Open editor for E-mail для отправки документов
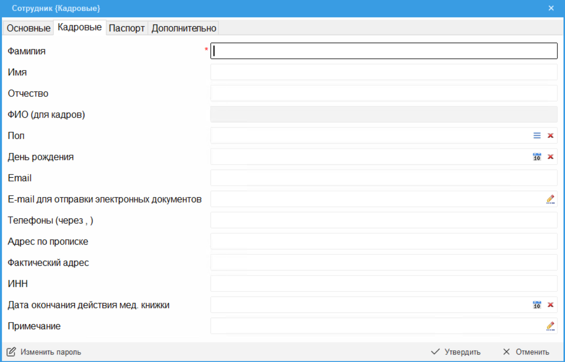Viewport: 565px width, 362px height. pos(550,199)
